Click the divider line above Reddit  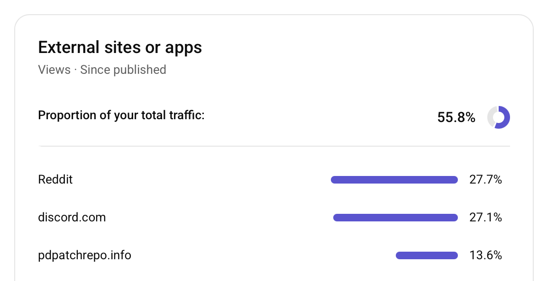274,146
